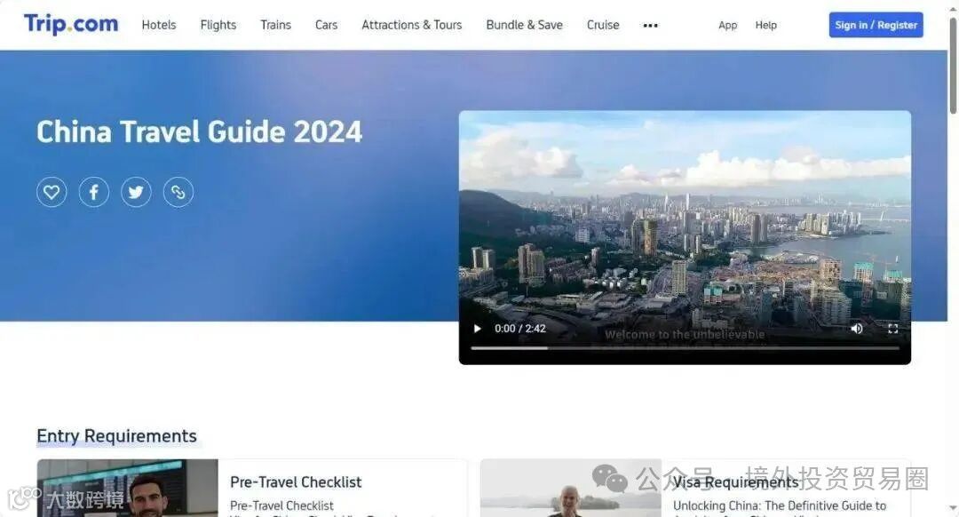
Task: Play the China travel video
Action: 477,329
